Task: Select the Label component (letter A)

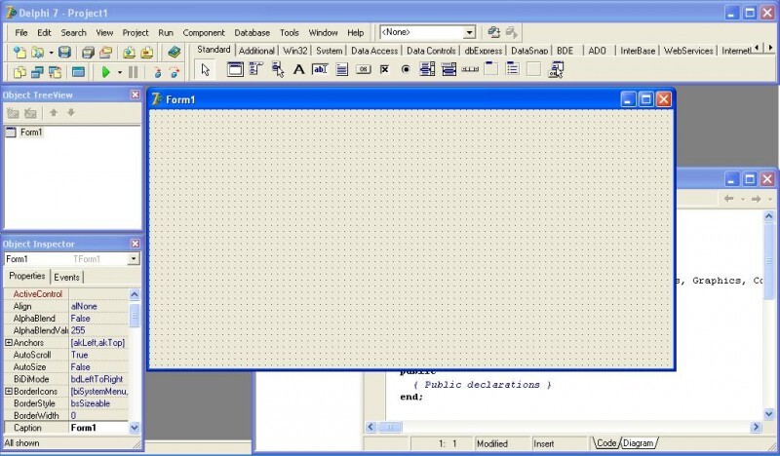Action: click(x=298, y=69)
